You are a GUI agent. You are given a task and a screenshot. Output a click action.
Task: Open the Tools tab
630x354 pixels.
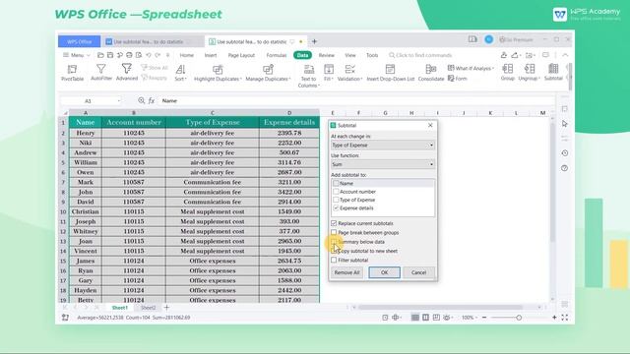point(372,55)
